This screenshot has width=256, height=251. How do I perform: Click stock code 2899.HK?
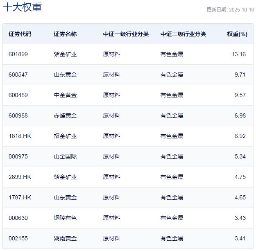tap(20, 177)
